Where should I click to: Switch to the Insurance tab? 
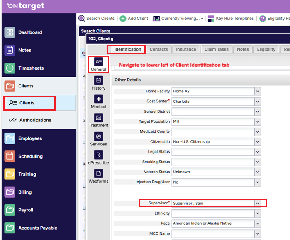coord(186,49)
